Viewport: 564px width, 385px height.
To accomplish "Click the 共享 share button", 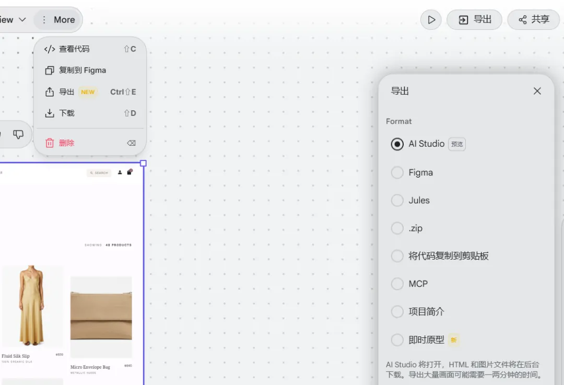I will click(x=533, y=19).
